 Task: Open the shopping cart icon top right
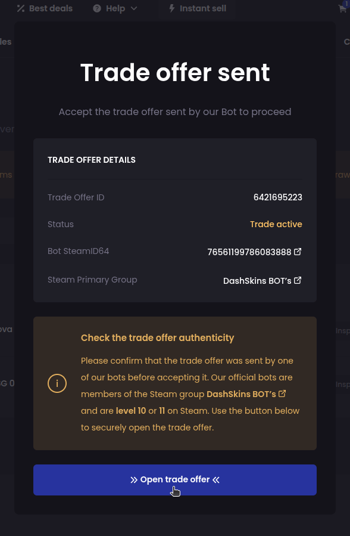click(342, 8)
